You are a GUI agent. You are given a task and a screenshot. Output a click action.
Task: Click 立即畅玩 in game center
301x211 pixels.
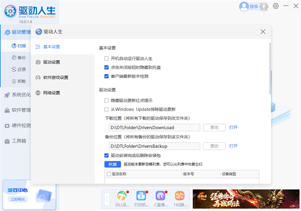coord(18,199)
